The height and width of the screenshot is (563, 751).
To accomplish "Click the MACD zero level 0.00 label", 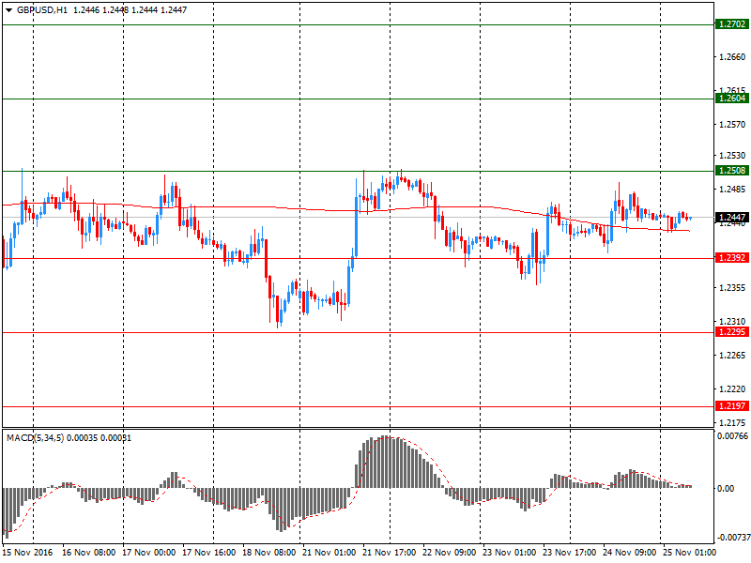I will pos(726,488).
